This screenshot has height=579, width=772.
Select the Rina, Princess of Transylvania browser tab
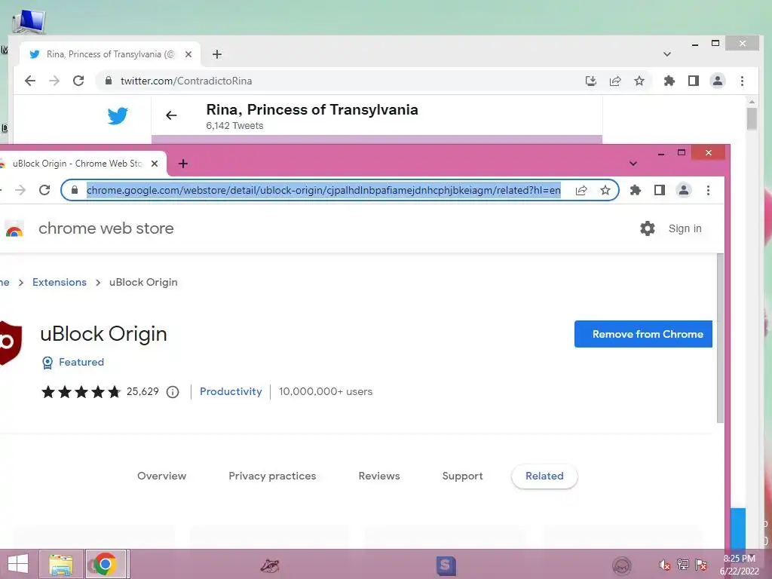pos(109,54)
